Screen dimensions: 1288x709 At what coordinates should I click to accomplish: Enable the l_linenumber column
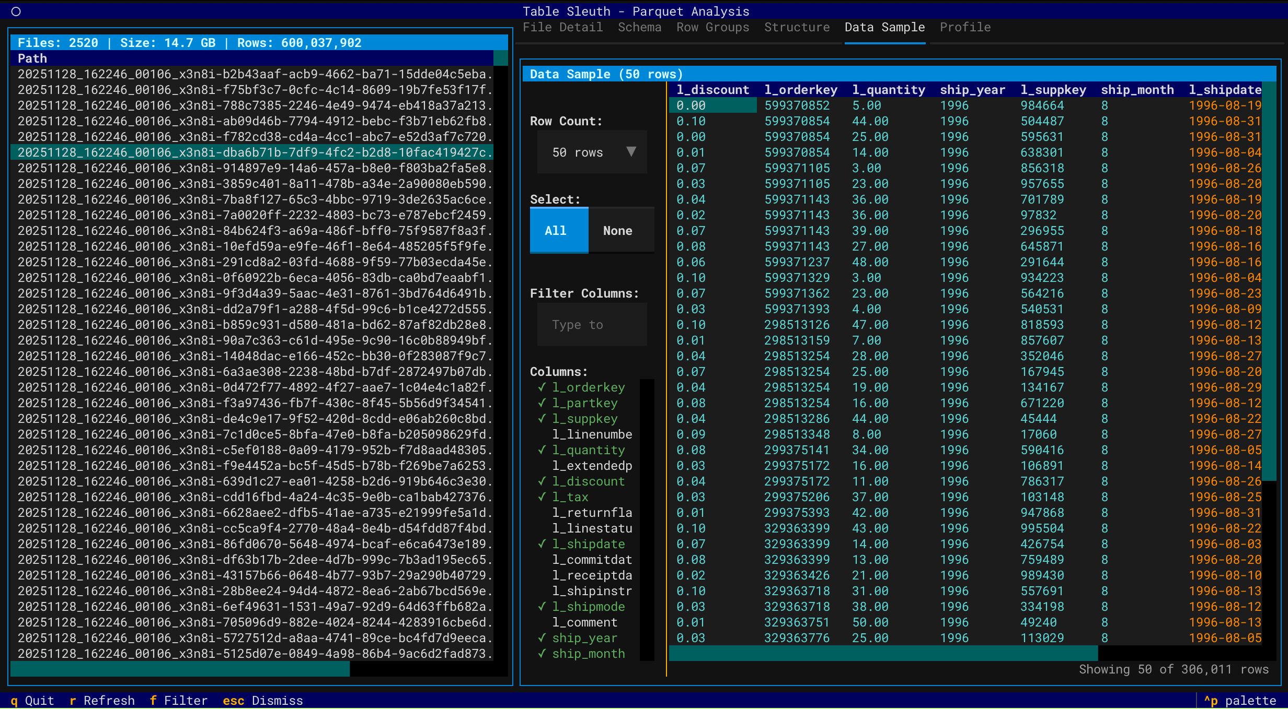(x=591, y=434)
